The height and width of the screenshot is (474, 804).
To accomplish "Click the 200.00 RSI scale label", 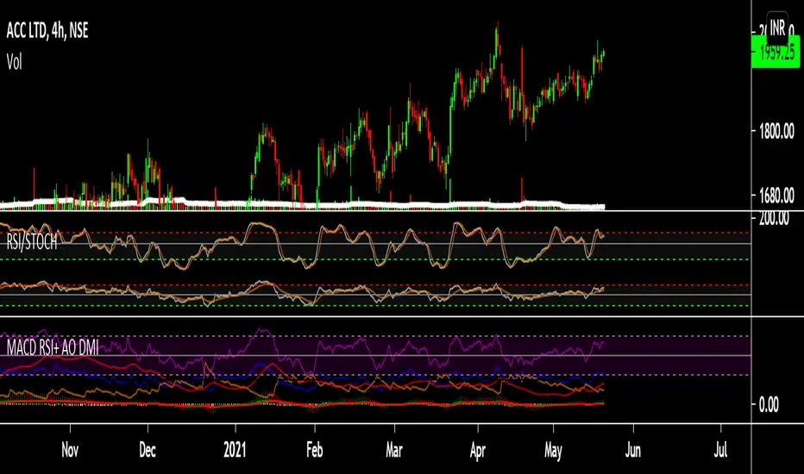I will point(775,219).
